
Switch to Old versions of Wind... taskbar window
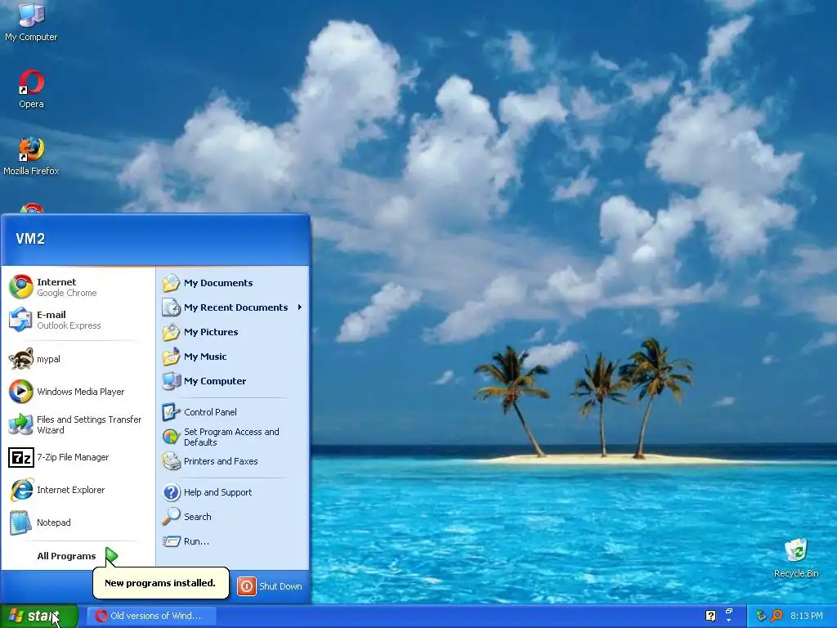[152, 616]
